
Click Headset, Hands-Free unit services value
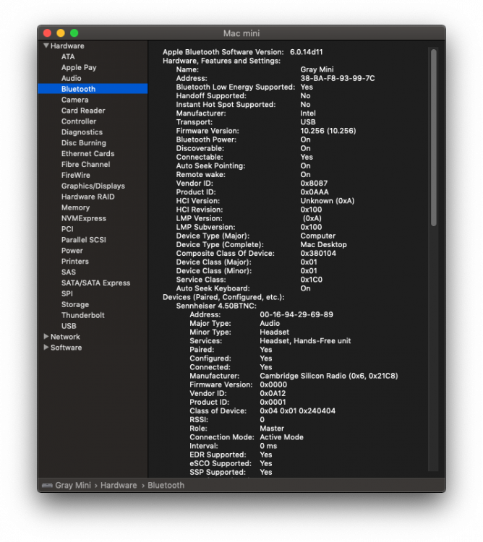tap(305, 341)
